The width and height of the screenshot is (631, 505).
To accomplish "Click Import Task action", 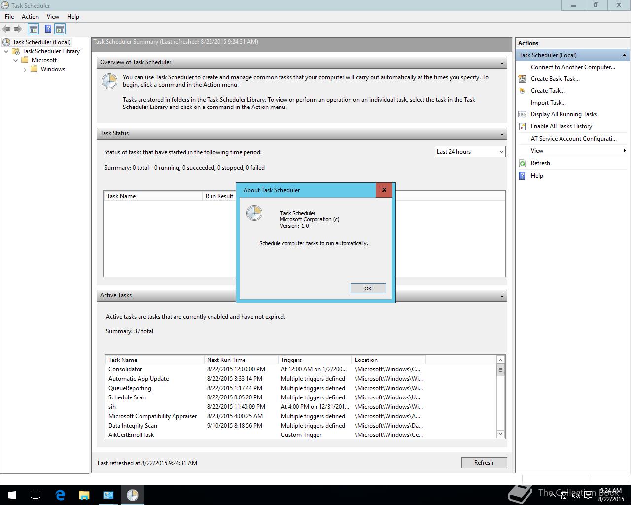I will click(x=548, y=103).
